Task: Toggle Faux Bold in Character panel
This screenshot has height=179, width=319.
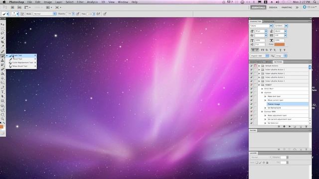Action: pos(253,50)
